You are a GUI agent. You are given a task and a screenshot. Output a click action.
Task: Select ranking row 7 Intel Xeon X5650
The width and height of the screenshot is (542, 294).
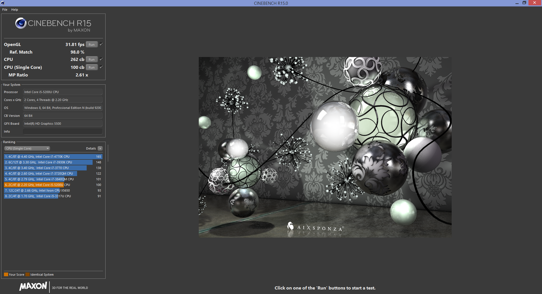[53, 190]
